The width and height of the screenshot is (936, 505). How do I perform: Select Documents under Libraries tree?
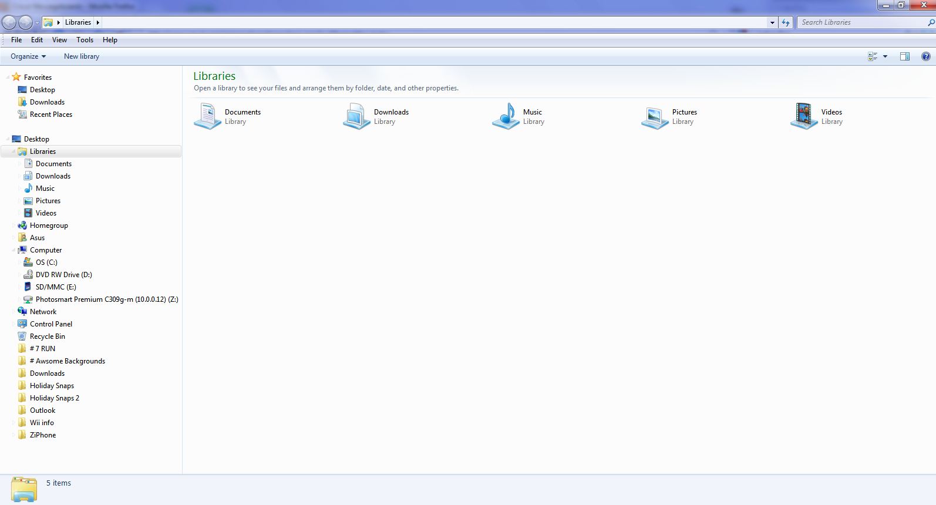[x=53, y=164]
